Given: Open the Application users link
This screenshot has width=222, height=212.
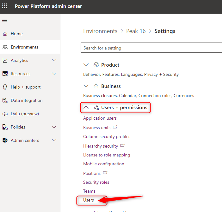Looking at the screenshot, I should pyautogui.click(x=100, y=118).
